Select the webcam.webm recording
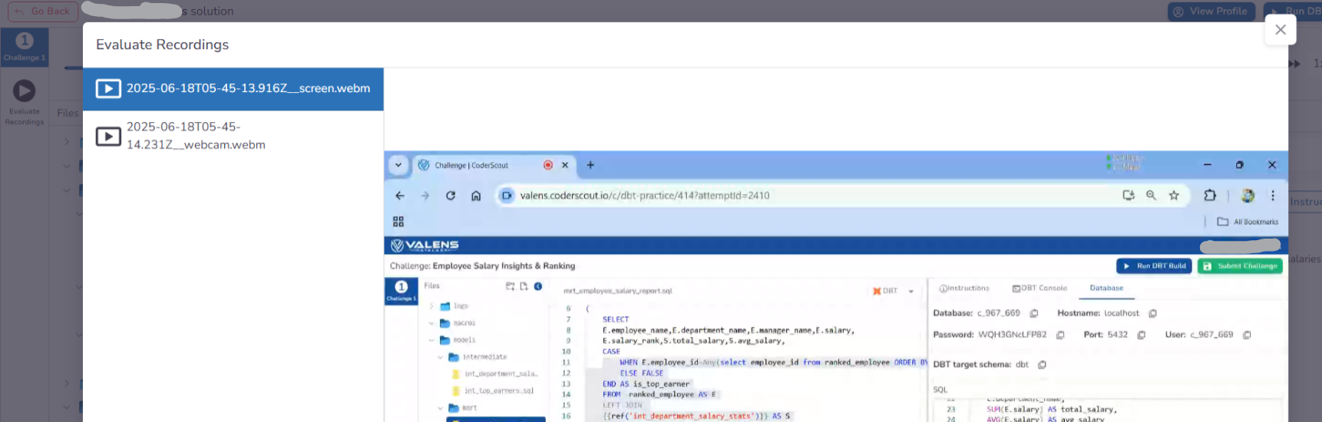Screen dimensions: 1322x422 [x=196, y=136]
